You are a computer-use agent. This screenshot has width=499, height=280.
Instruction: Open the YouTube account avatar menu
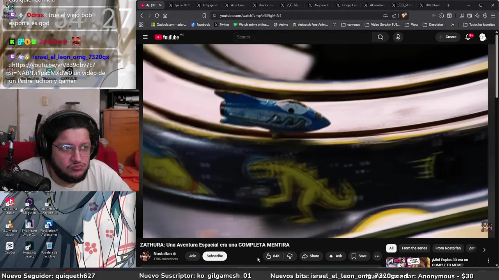(x=483, y=37)
